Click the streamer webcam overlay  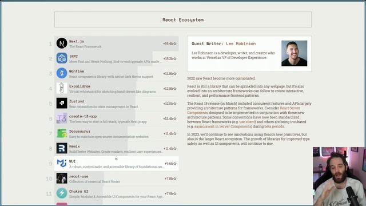click(339, 176)
